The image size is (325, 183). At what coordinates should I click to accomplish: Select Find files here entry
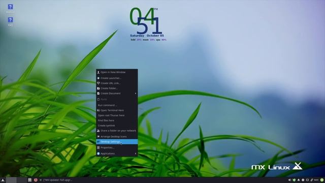pos(117,120)
